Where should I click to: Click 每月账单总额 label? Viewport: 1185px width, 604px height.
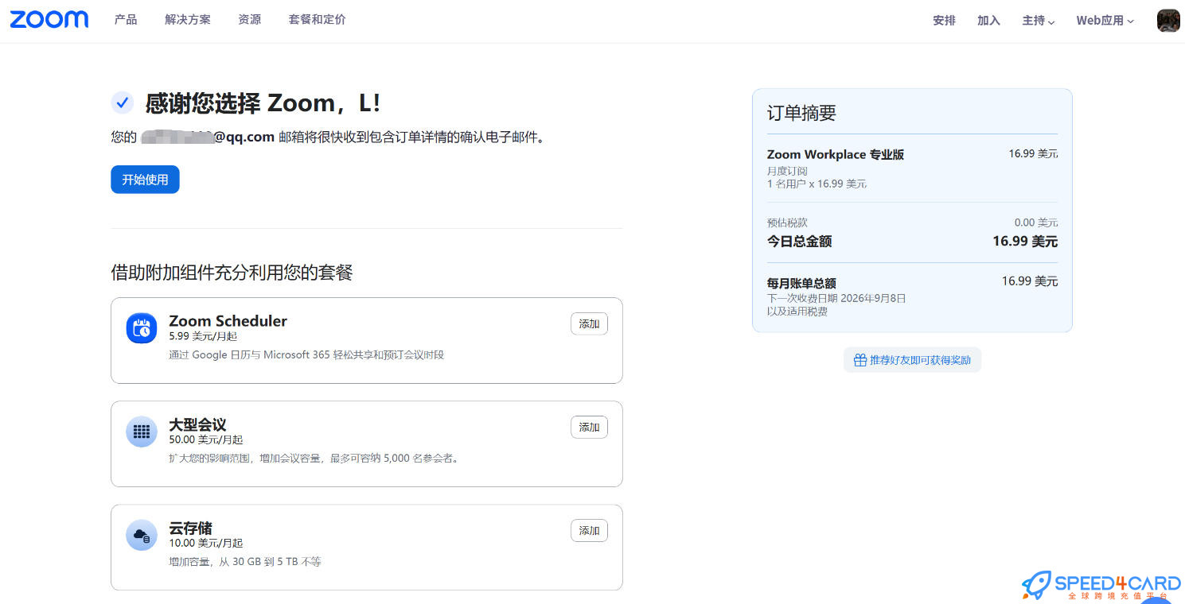point(801,283)
